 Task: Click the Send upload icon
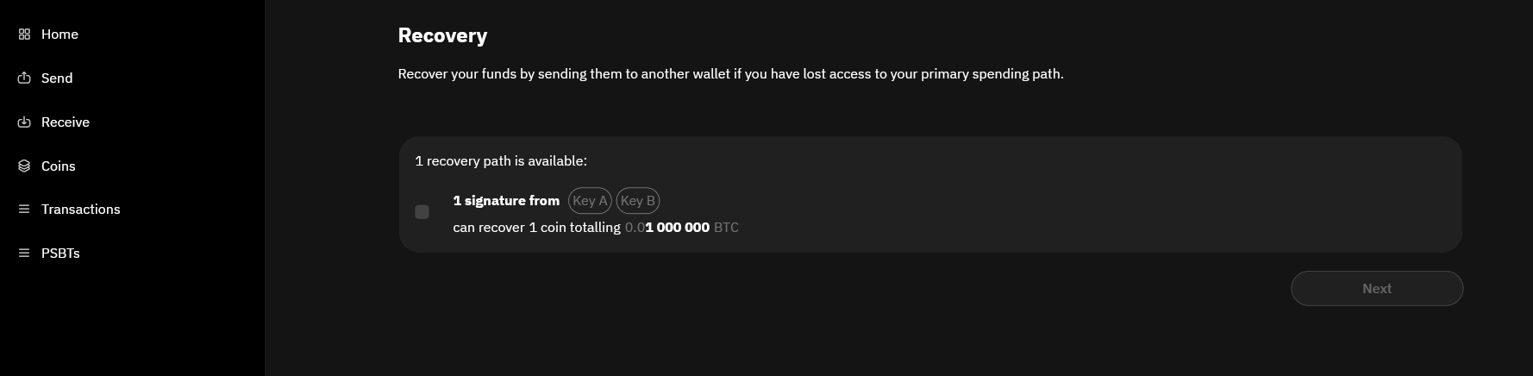(x=24, y=78)
